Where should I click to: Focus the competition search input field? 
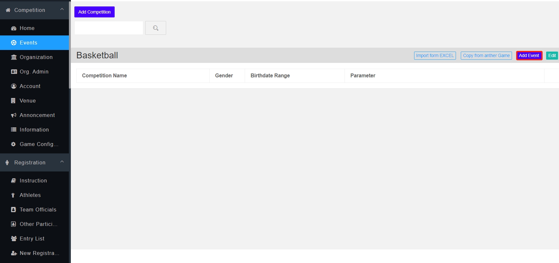pyautogui.click(x=109, y=28)
